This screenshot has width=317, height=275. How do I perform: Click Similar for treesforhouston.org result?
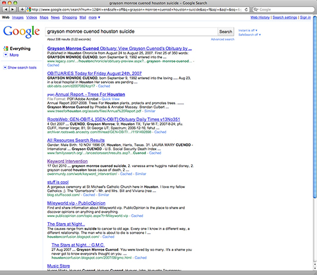150,111
